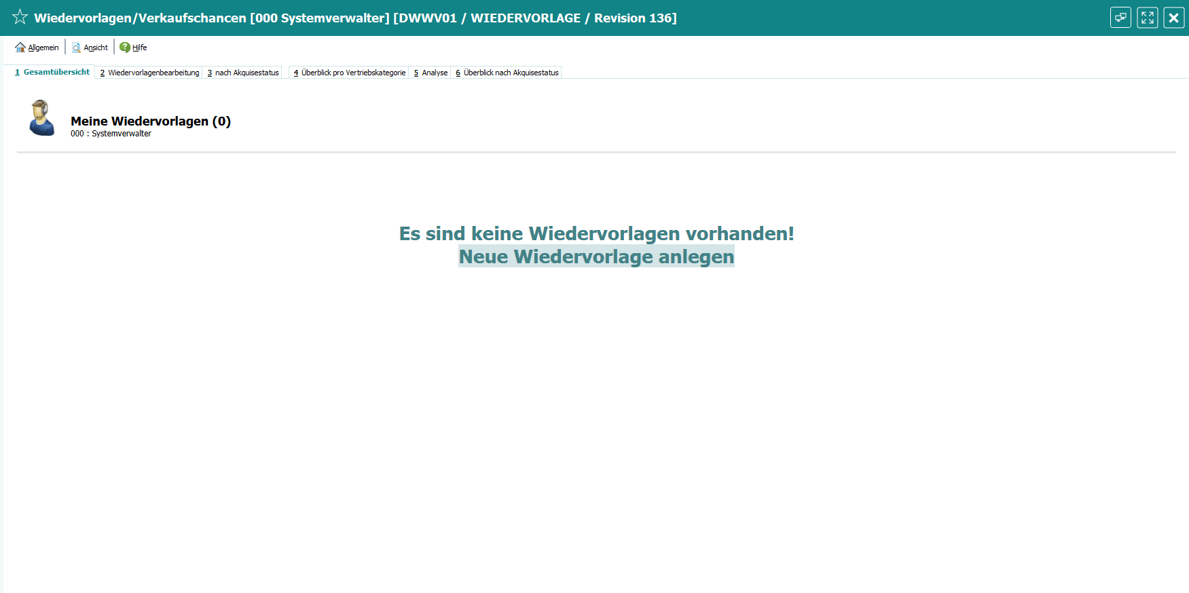
Task: Click the favorite star icon in title bar
Action: (20, 18)
